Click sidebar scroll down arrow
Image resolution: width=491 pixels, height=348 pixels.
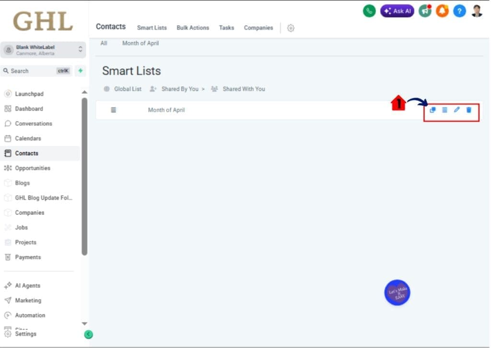coord(84,324)
